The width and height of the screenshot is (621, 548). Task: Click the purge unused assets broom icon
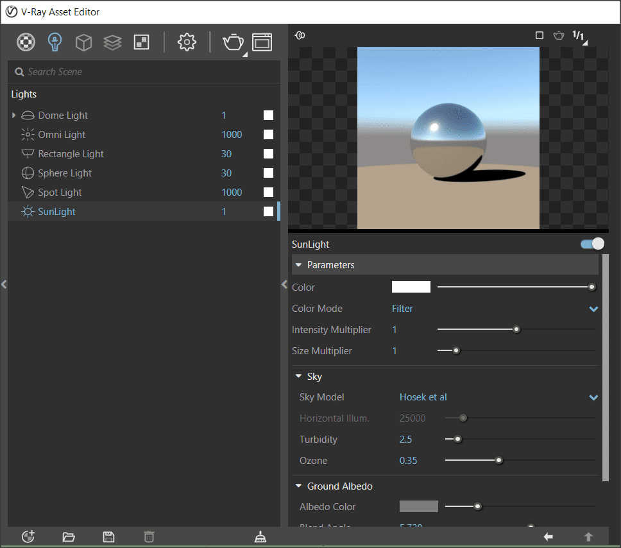coord(260,537)
